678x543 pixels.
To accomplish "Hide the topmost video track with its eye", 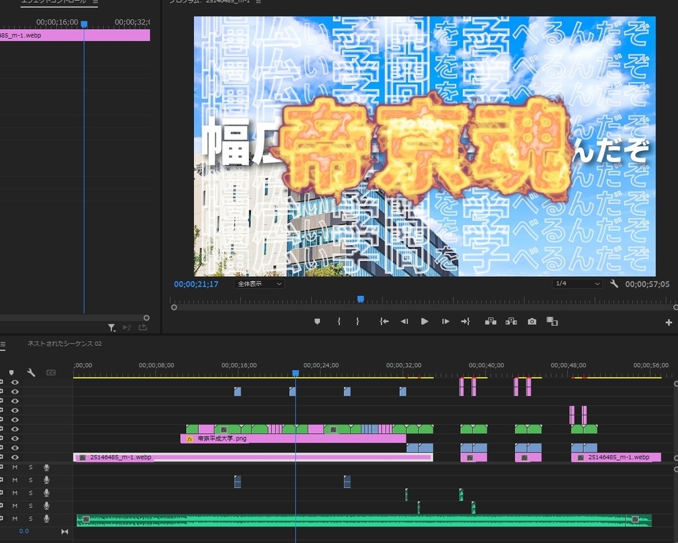I will 15,382.
